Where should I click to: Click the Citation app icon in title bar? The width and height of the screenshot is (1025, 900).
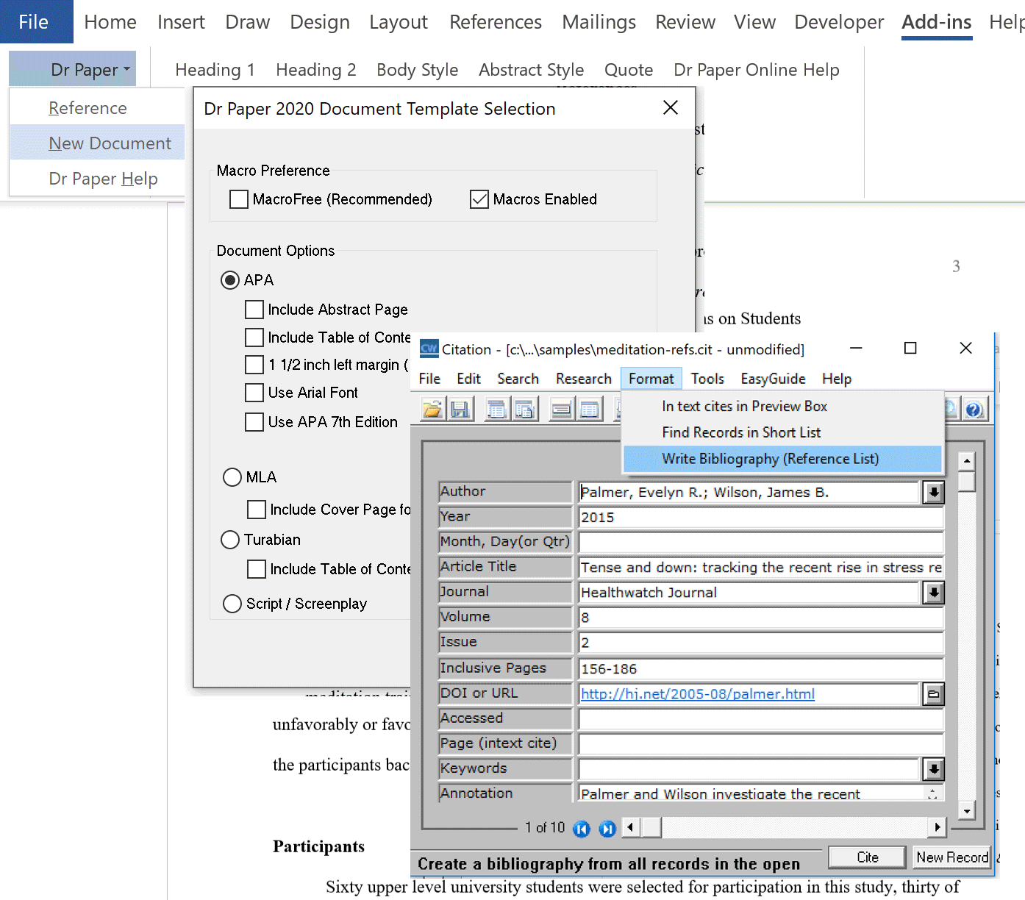pos(429,349)
